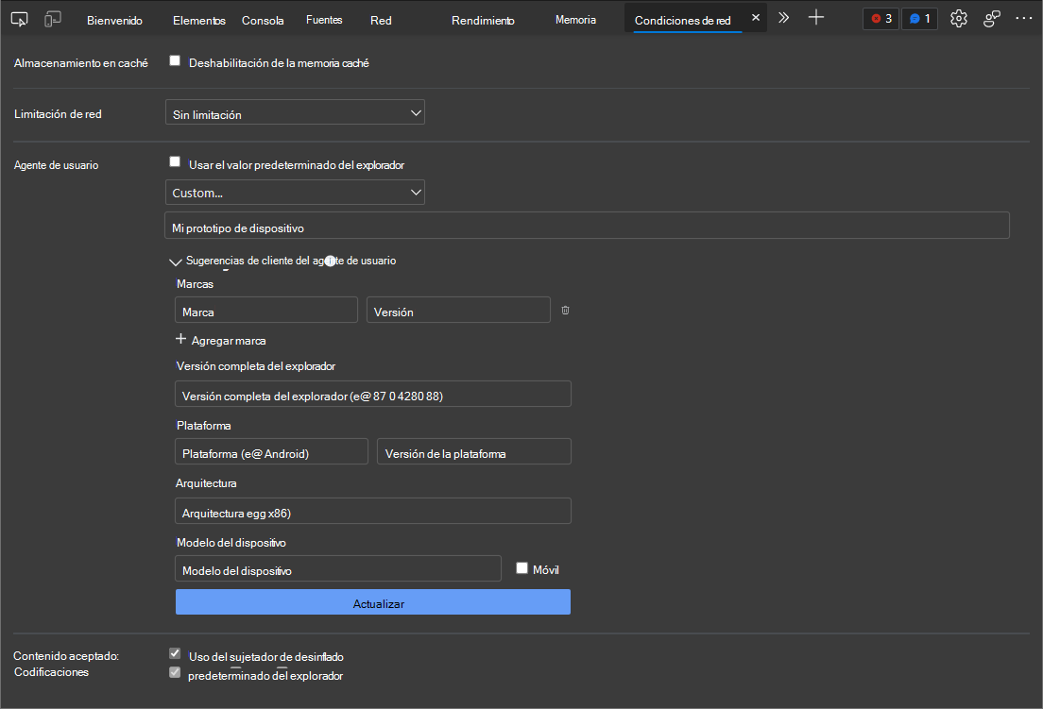This screenshot has width=1043, height=709.
Task: Click the red error counter badge
Action: click(x=880, y=18)
